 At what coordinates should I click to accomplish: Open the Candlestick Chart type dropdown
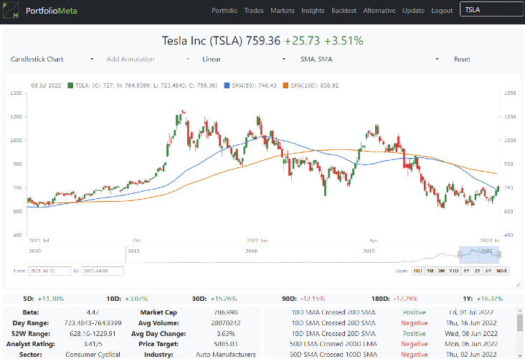click(52, 59)
